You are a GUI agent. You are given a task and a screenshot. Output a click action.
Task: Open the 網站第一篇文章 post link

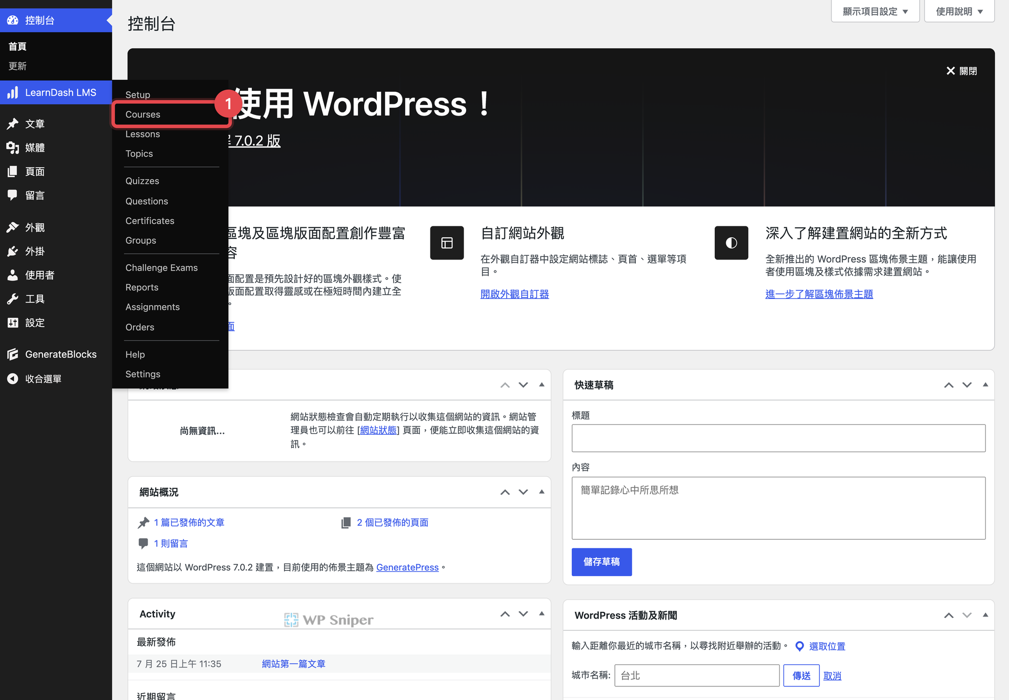click(294, 664)
